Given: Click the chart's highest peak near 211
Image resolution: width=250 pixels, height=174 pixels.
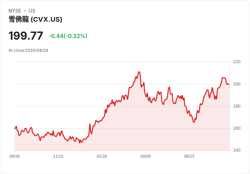Looking at the screenshot, I should (x=139, y=72).
